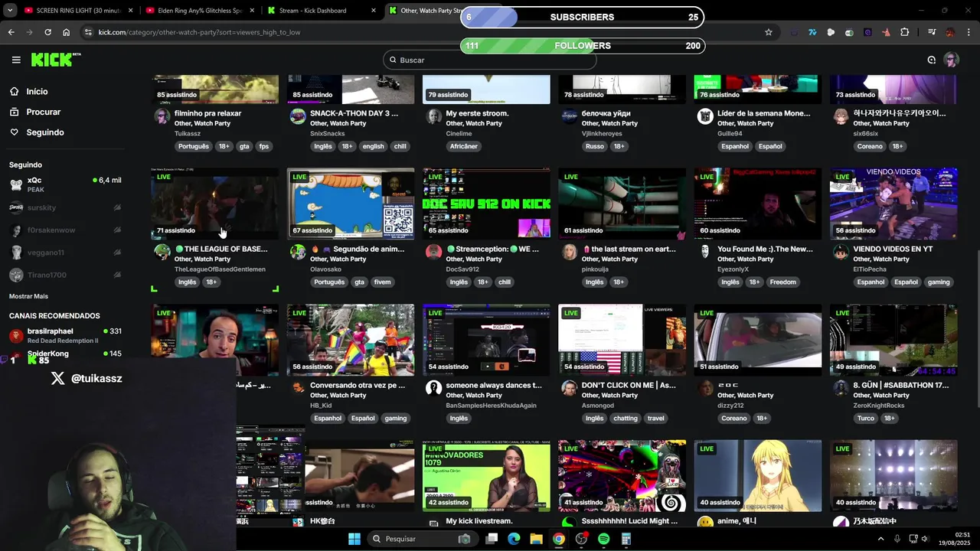Switch to Stream - Kick Dashboard tab
This screenshot has height=551, width=980.
tap(322, 11)
